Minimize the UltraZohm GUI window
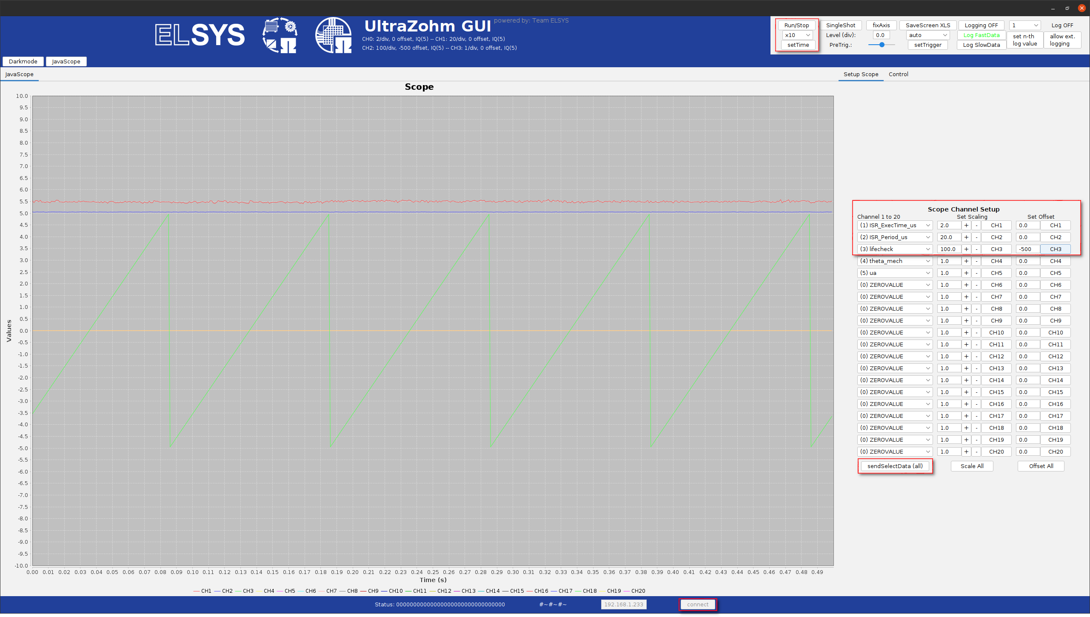1090x617 pixels. tap(1053, 8)
